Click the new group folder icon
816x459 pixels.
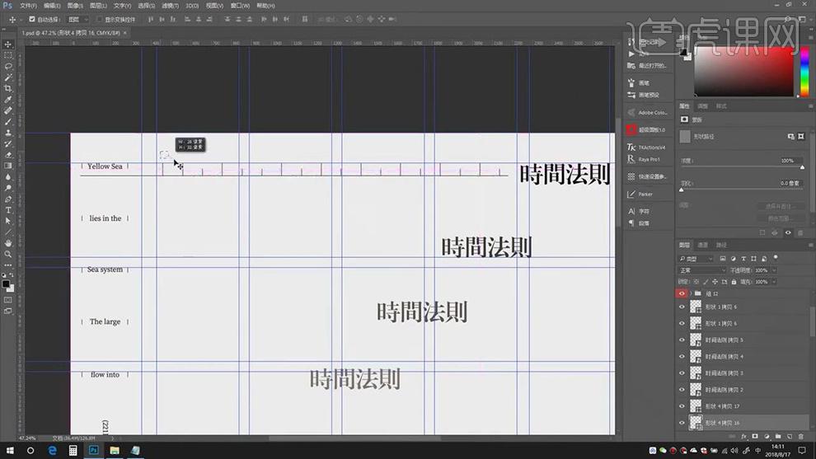[778, 437]
